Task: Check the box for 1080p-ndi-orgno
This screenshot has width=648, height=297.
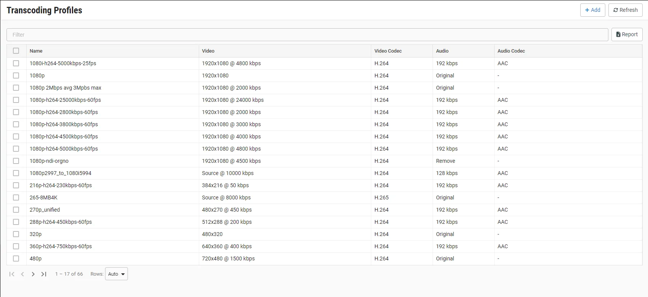Action: click(x=16, y=161)
